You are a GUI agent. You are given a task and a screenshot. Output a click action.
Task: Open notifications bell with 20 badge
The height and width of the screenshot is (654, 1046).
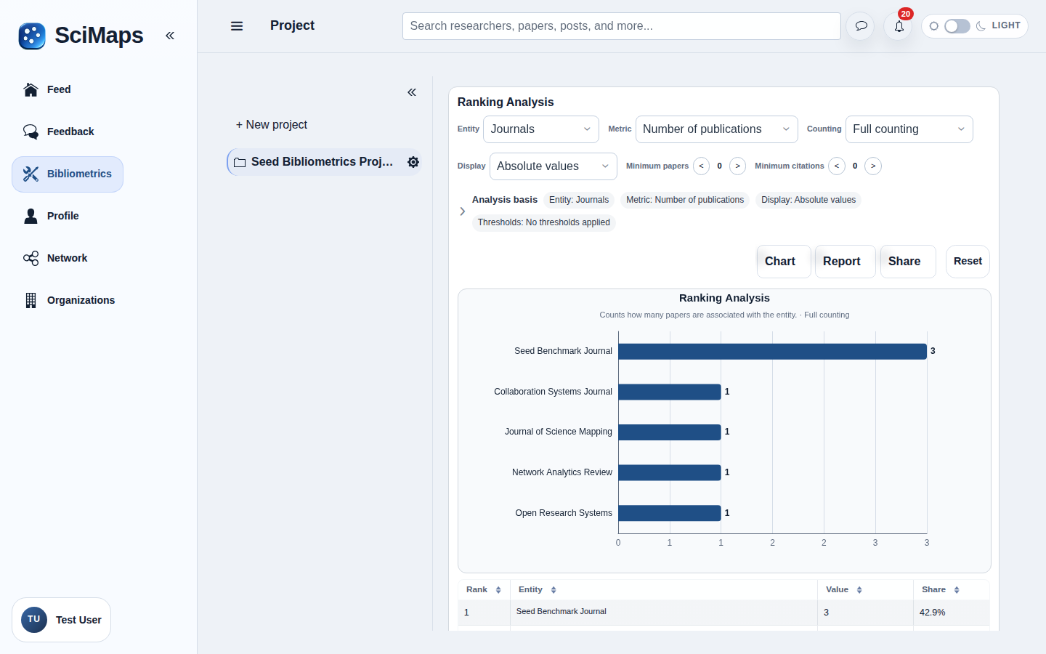[x=899, y=26]
